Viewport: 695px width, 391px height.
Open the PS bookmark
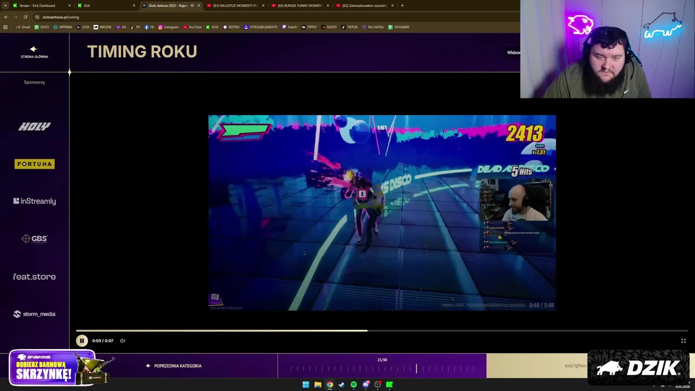click(x=135, y=27)
